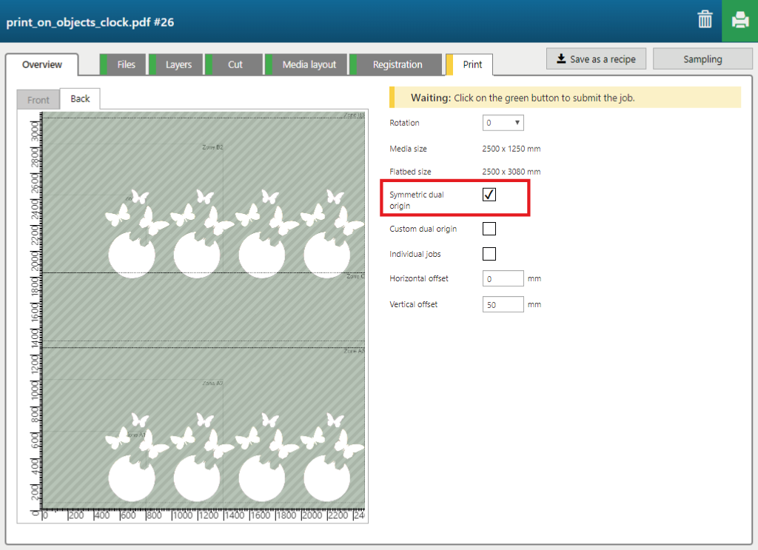Go to the Layers tab
The image size is (758, 550).
178,64
